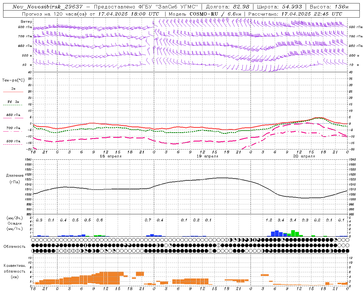
Task: Select the date label "20 апреля"
Action: pyautogui.click(x=304, y=156)
